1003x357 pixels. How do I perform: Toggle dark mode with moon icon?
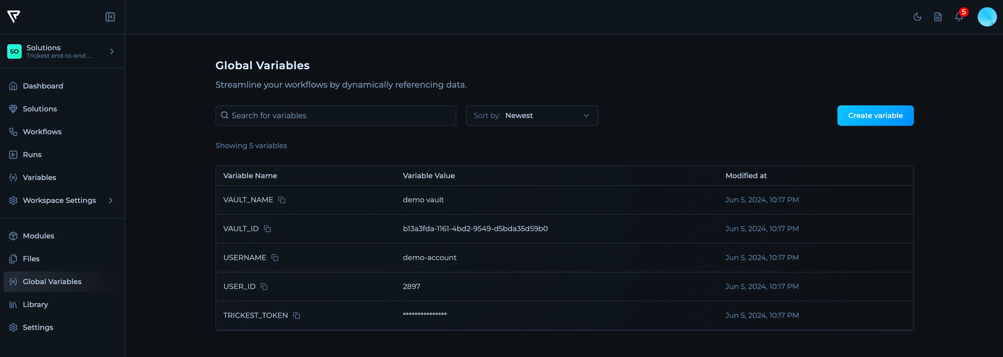pos(917,17)
